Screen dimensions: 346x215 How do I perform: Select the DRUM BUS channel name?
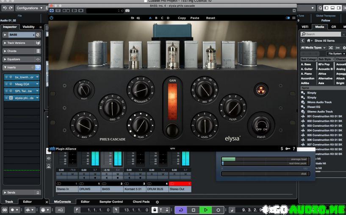(158, 189)
